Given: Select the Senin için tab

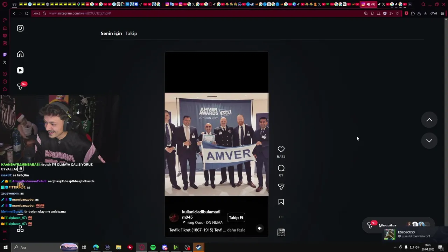Looking at the screenshot, I should [111, 33].
